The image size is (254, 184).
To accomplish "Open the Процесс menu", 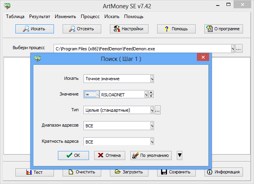I will point(90,17).
